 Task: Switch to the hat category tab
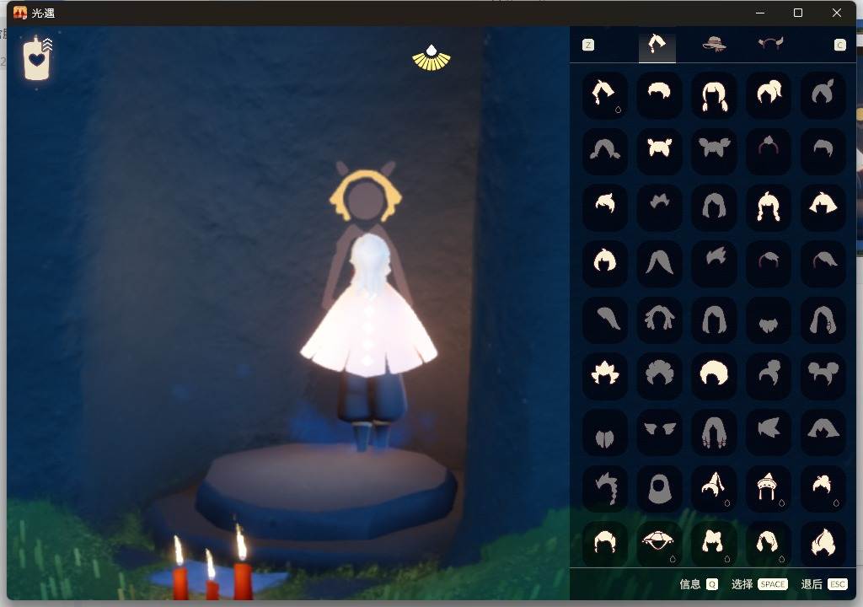point(715,44)
